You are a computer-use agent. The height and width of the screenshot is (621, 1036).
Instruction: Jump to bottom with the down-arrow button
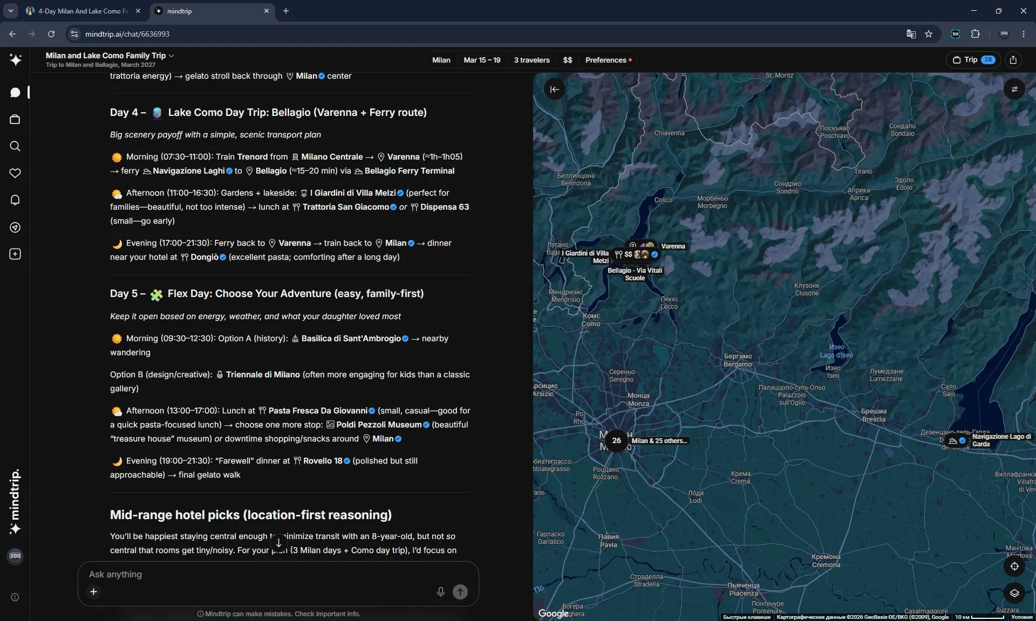click(x=278, y=543)
